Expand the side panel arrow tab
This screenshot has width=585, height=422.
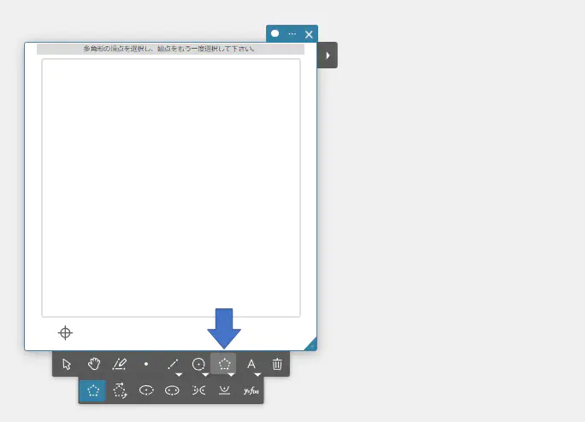[328, 55]
